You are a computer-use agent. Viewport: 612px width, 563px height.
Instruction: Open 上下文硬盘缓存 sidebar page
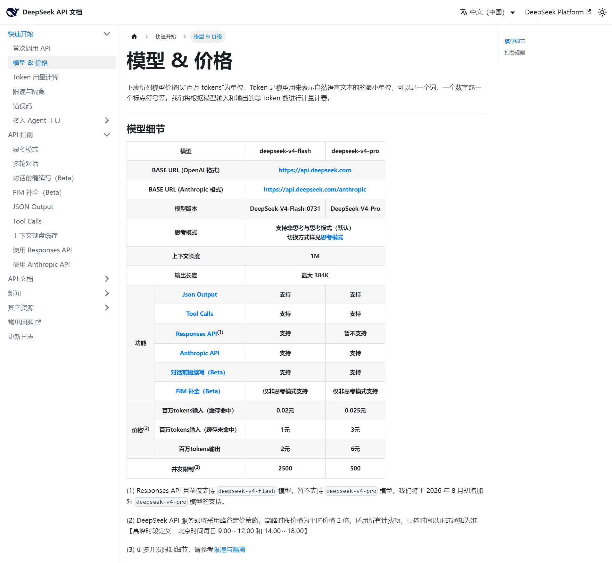62,236
